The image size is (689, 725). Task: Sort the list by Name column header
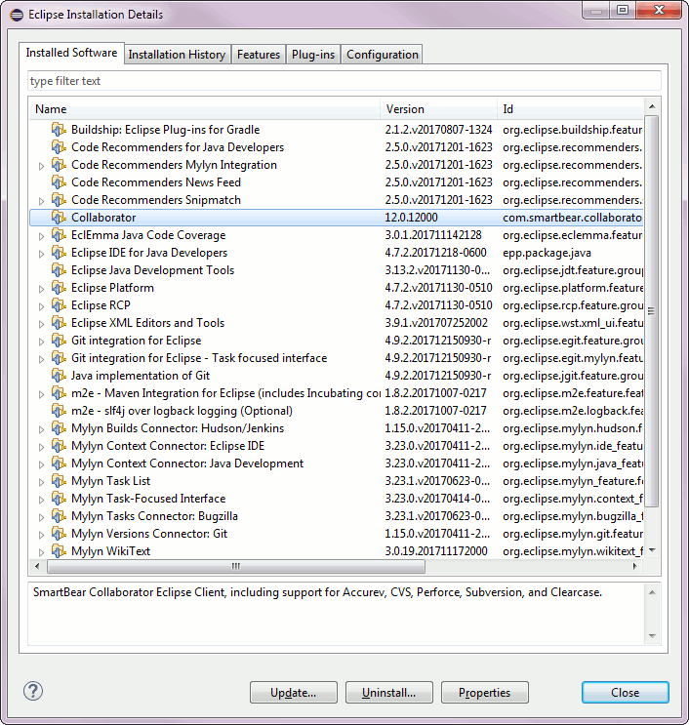pyautogui.click(x=204, y=109)
